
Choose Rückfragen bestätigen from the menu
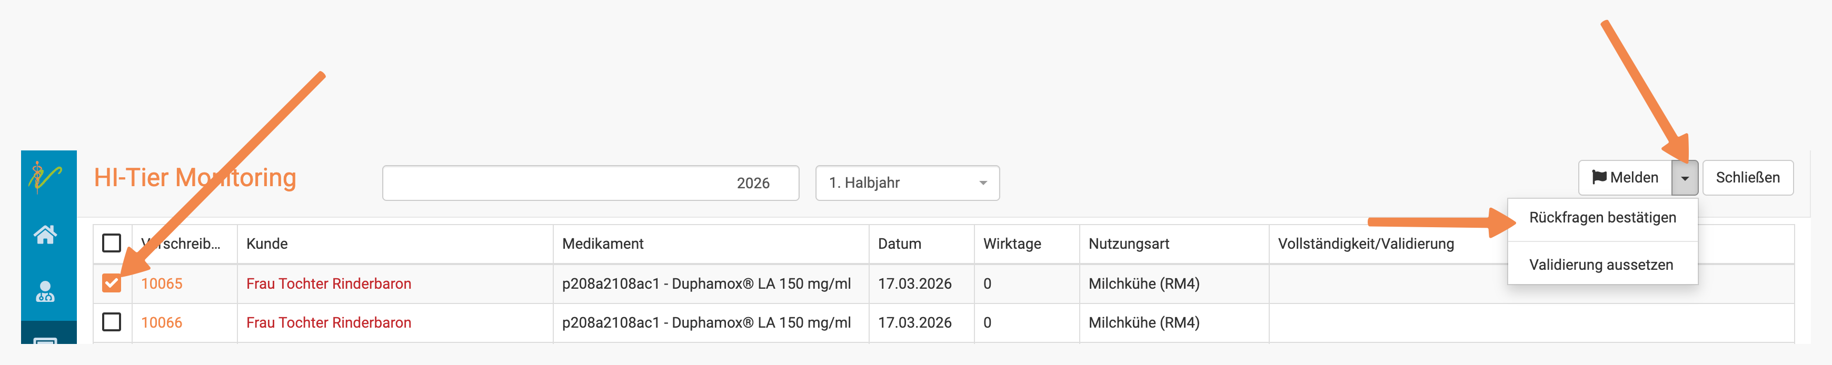point(1602,218)
